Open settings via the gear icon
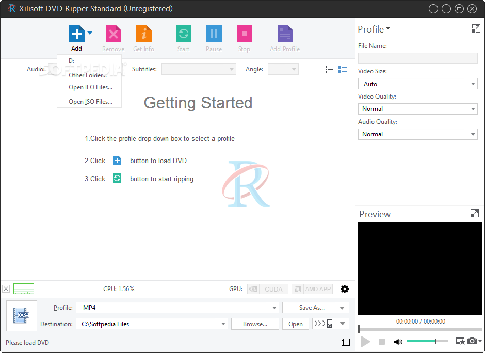The width and height of the screenshot is (485, 353). point(344,289)
